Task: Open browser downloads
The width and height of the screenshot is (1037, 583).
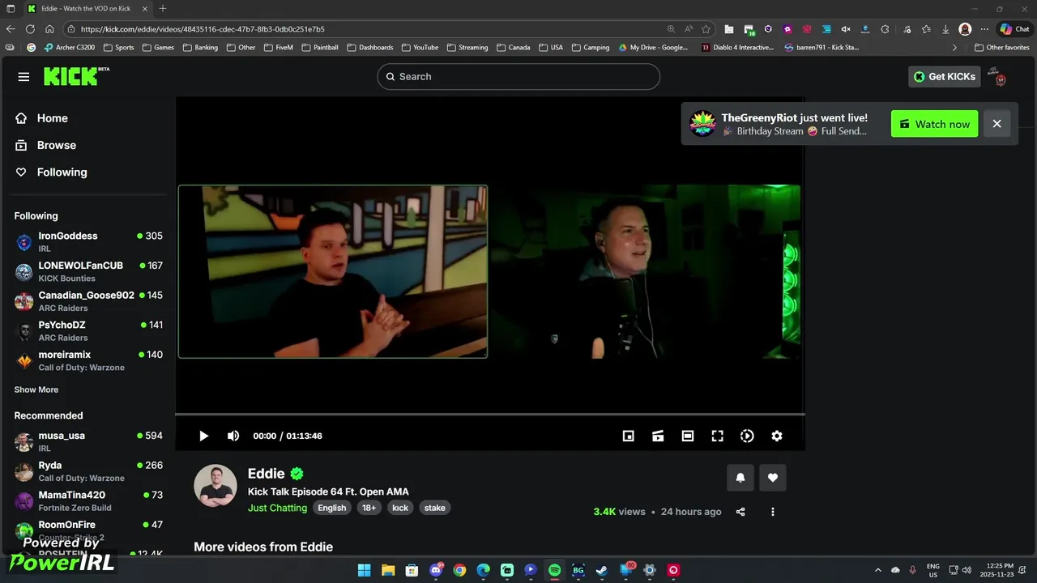Action: pos(945,29)
